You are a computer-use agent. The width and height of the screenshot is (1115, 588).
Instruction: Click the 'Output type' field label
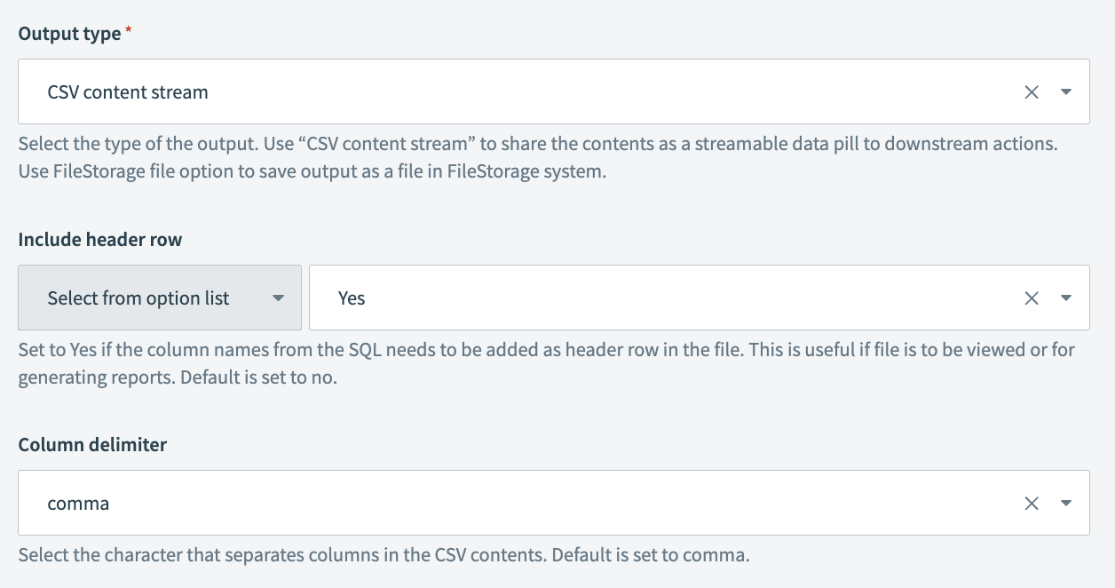(69, 34)
